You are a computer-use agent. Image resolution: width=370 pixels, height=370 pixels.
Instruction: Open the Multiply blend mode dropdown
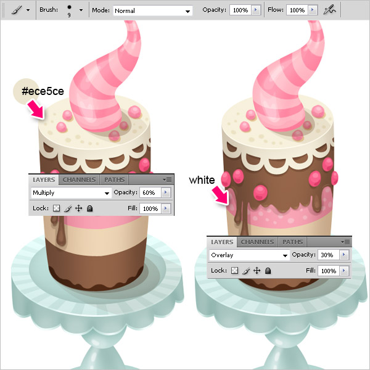[x=71, y=193]
